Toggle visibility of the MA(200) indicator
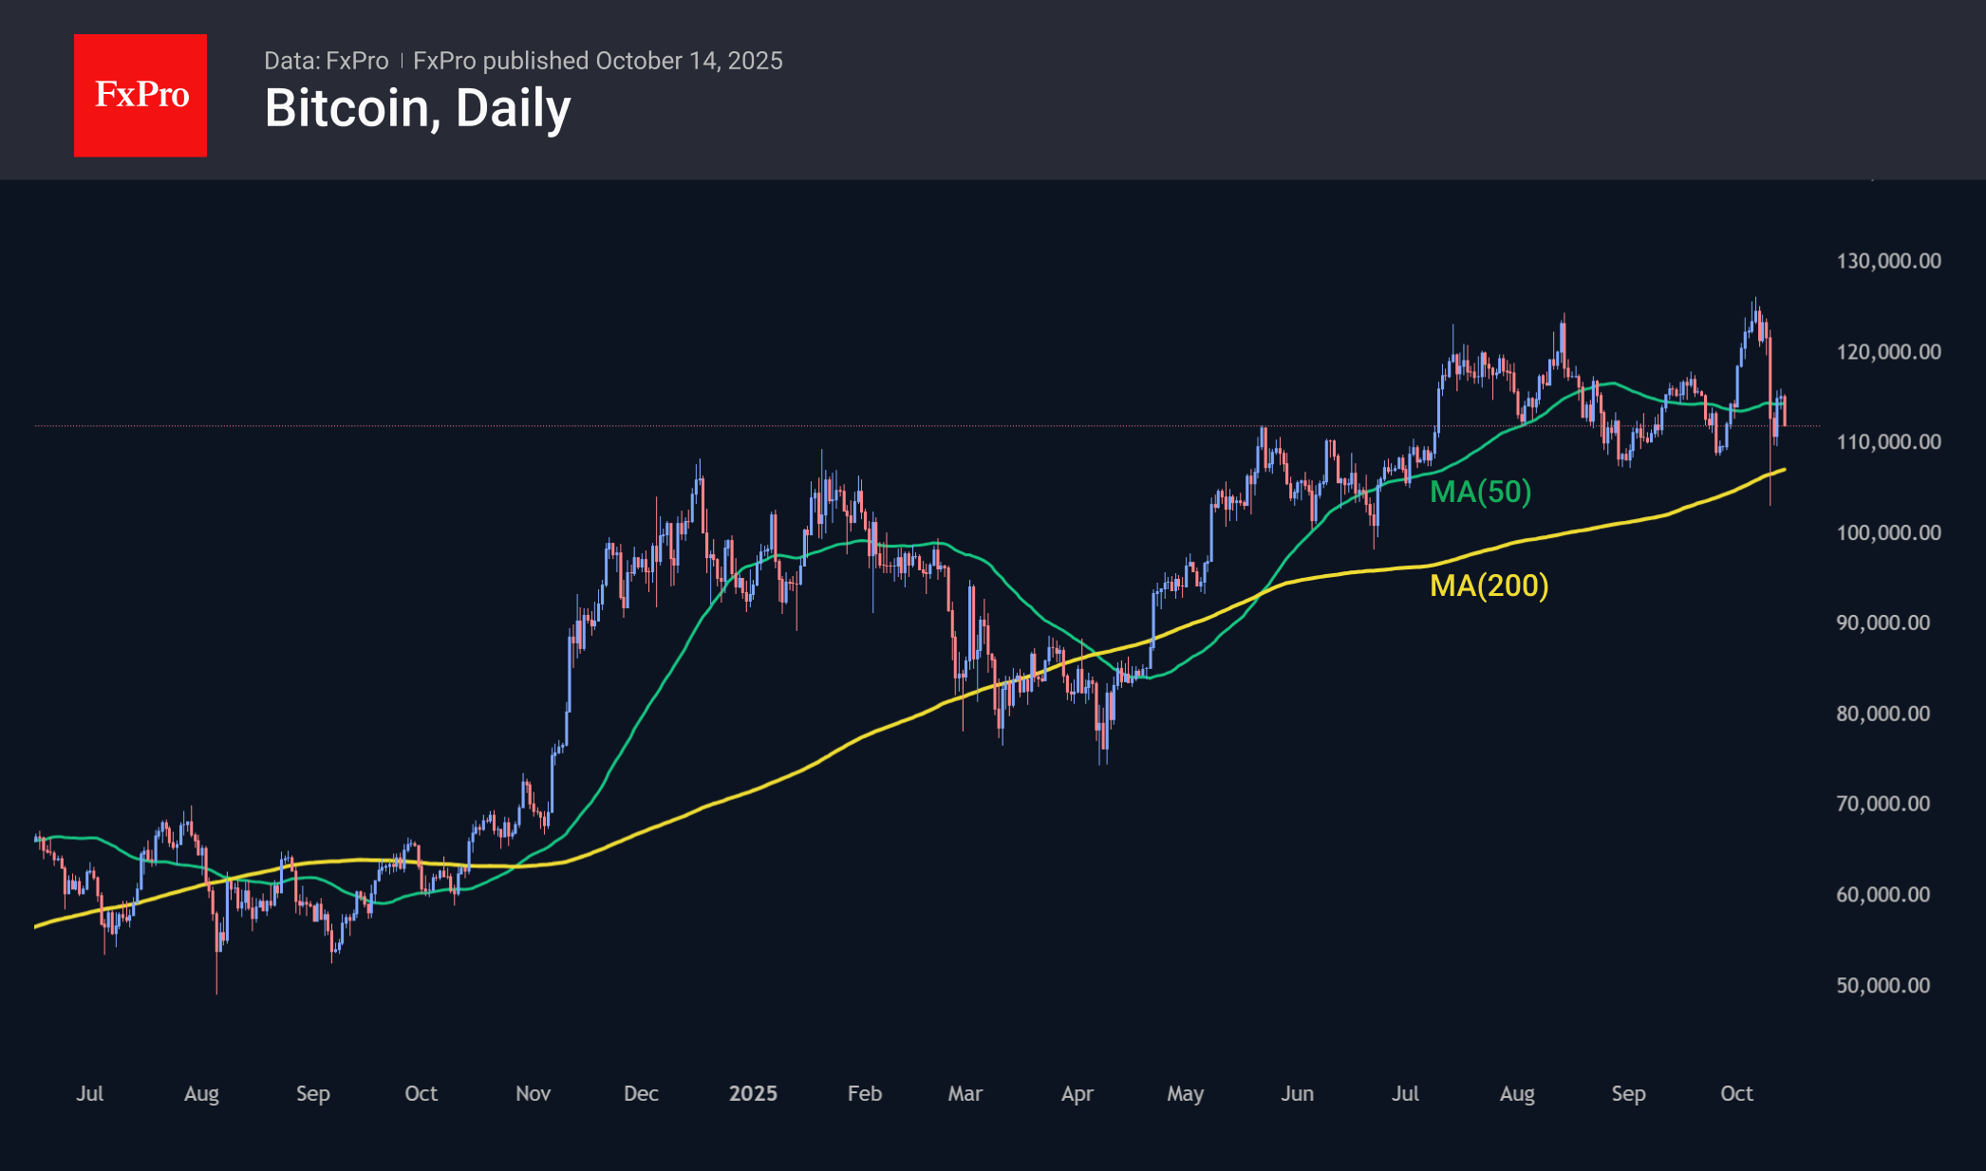1986x1171 pixels. [1488, 585]
